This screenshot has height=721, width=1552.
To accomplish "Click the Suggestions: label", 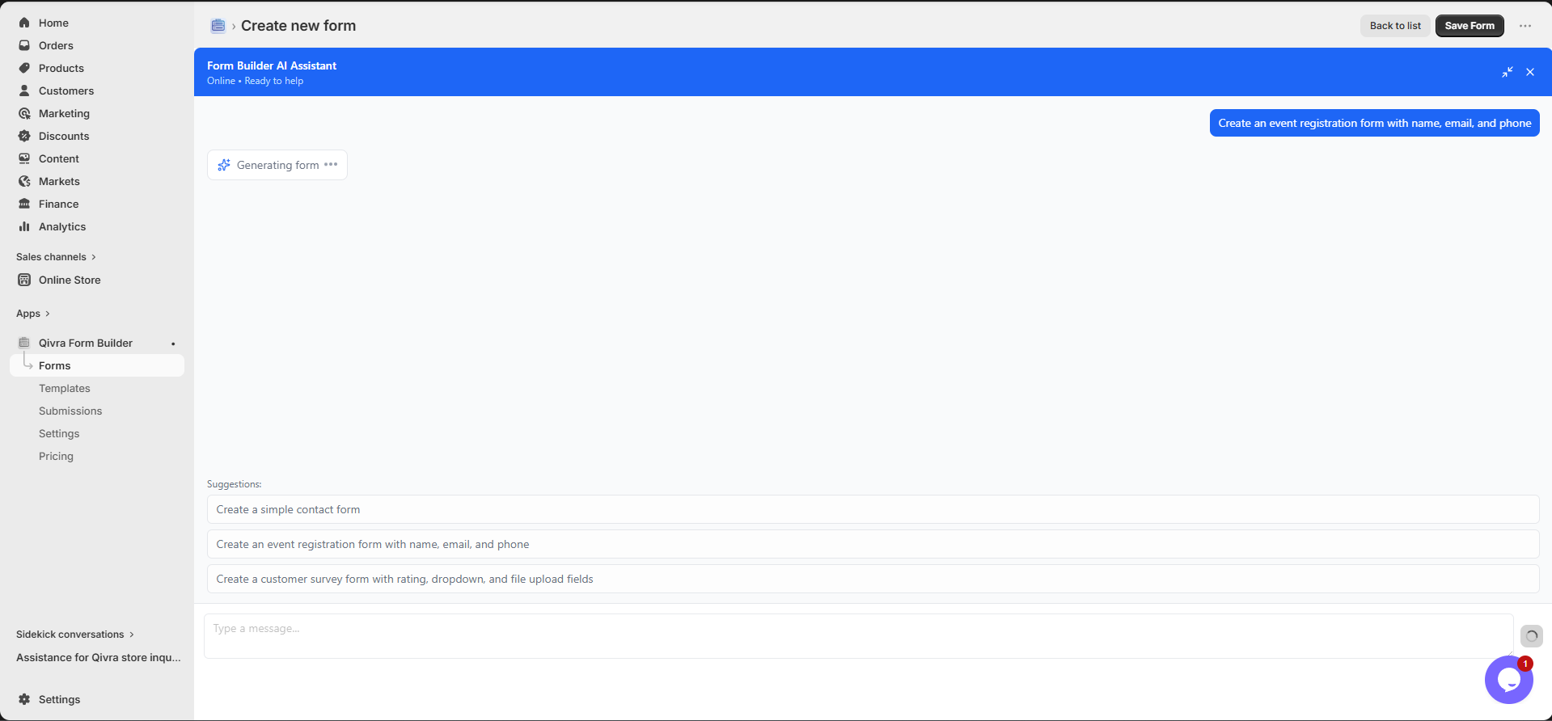I will (x=235, y=484).
